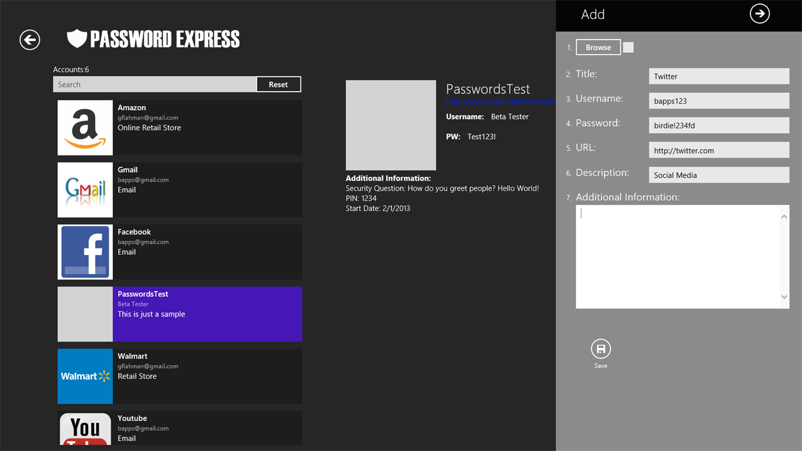Image resolution: width=802 pixels, height=451 pixels.
Task: Click the PasswordsTest detail image placeholder
Action: 391,125
